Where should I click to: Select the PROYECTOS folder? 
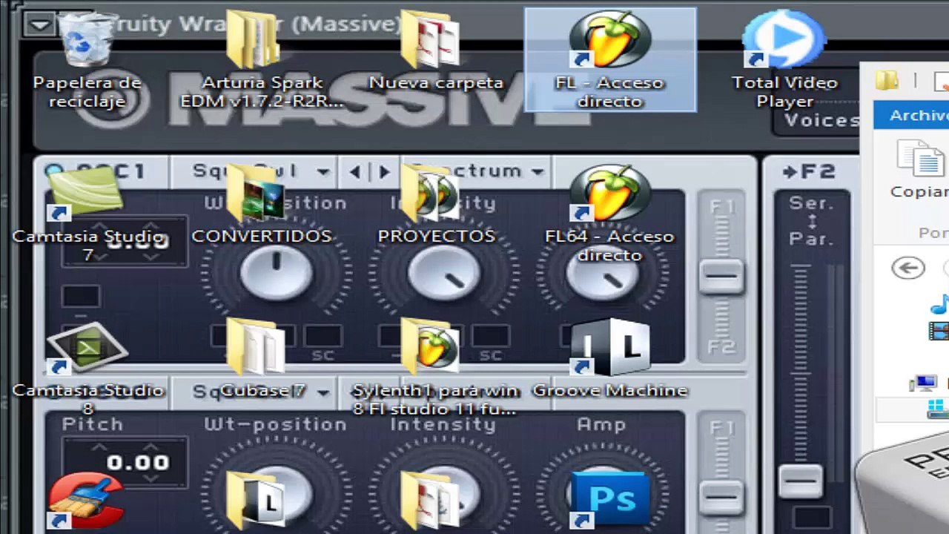tap(436, 205)
